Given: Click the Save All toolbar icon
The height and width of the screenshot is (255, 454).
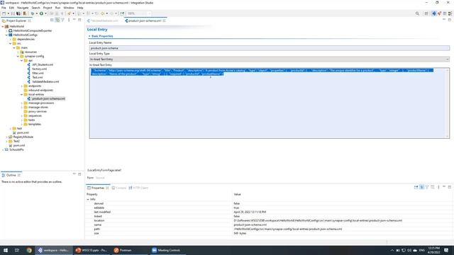Looking at the screenshot, I should pos(18,13).
